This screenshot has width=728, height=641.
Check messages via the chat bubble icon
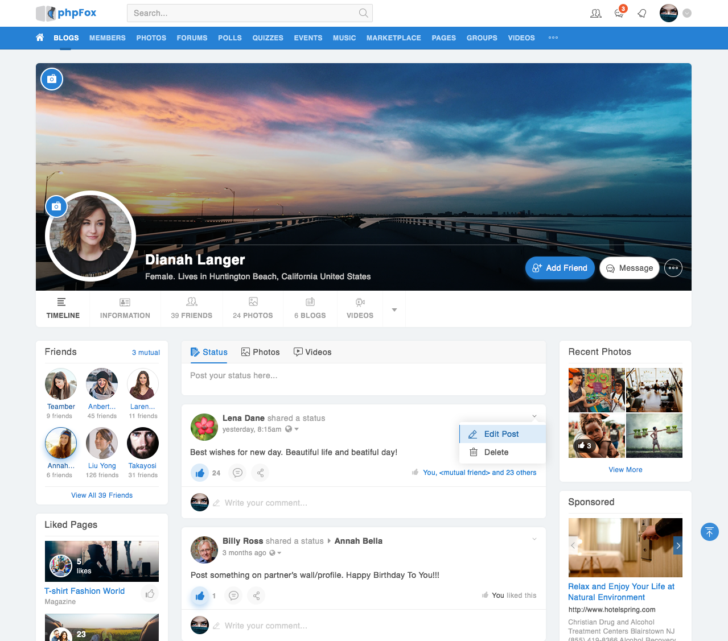(x=619, y=13)
